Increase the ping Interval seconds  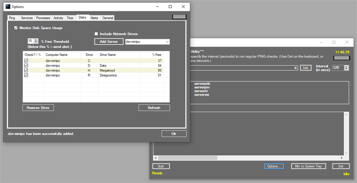(x=346, y=67)
